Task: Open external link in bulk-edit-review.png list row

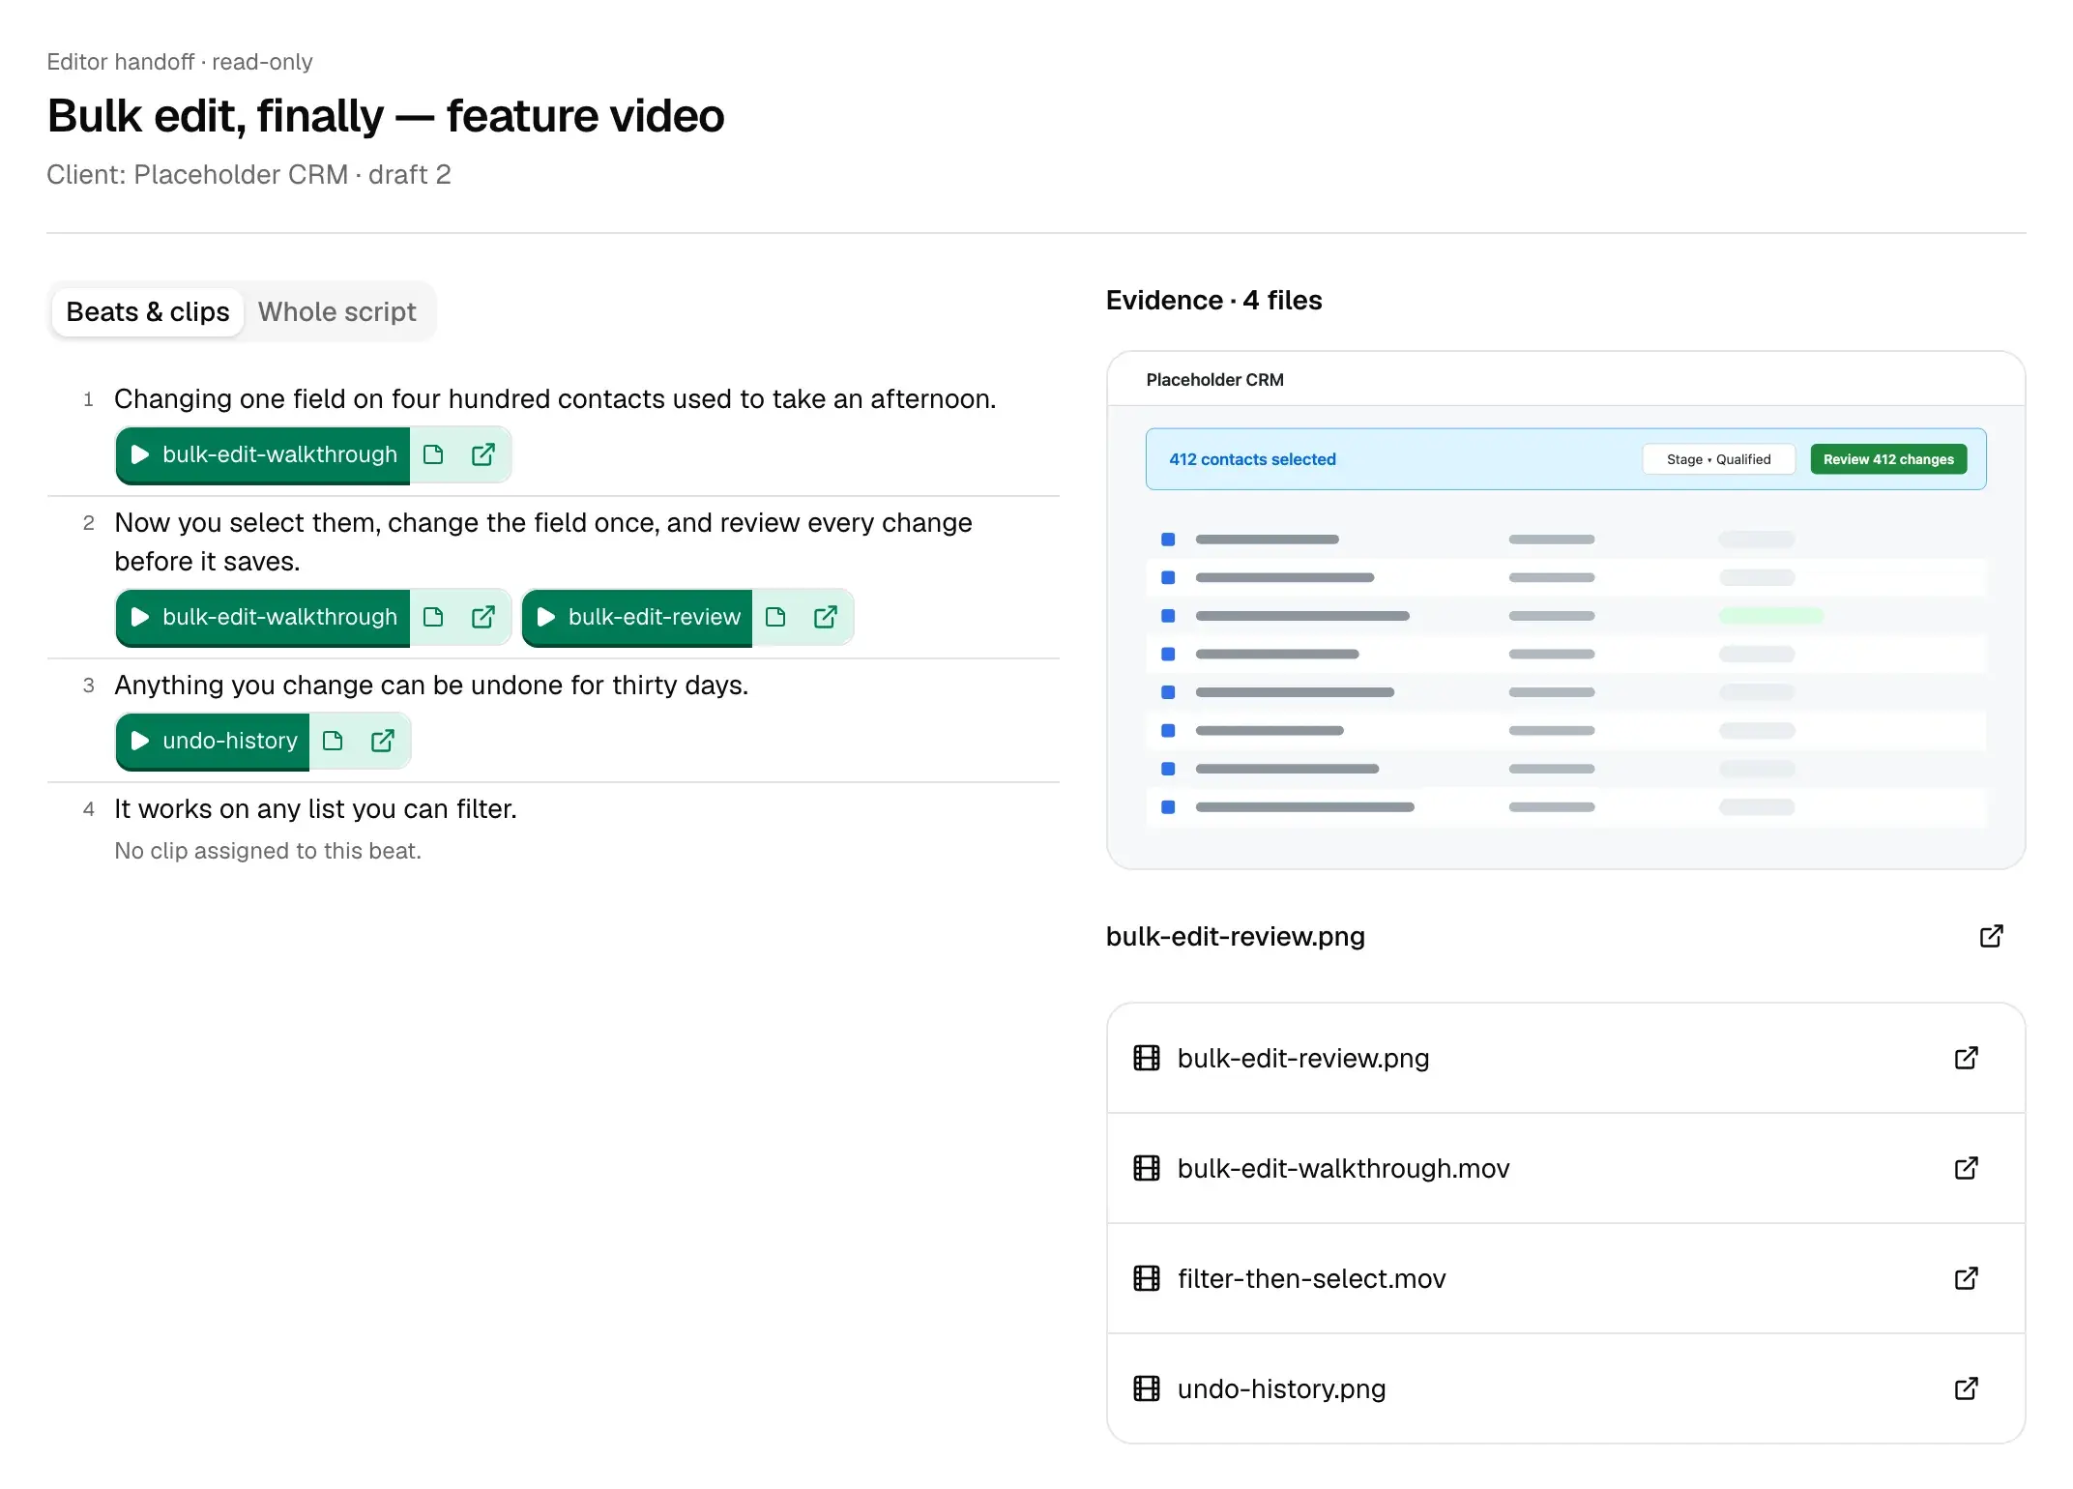Action: [1966, 1058]
